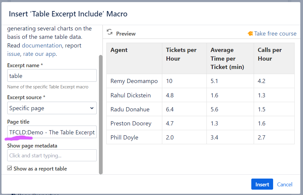Follow the rate our app link

(x=39, y=54)
